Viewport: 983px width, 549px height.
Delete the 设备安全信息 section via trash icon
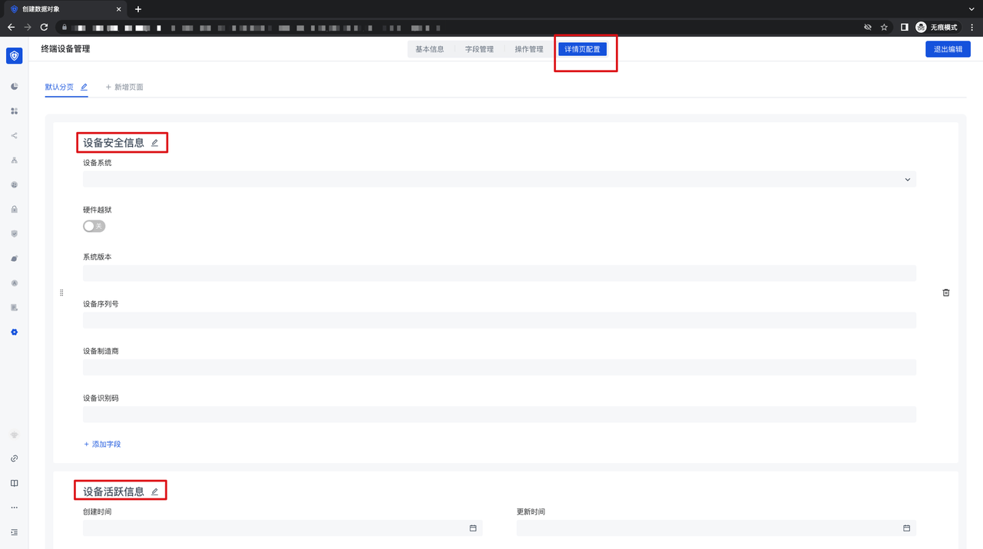point(946,293)
